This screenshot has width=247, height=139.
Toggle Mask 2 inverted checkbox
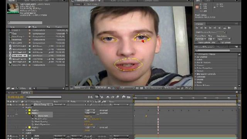[x=98, y=113]
